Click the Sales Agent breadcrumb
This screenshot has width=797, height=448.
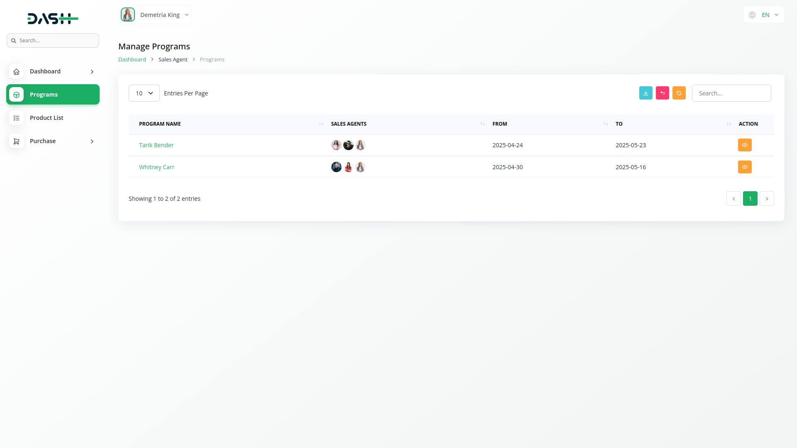coord(173,60)
